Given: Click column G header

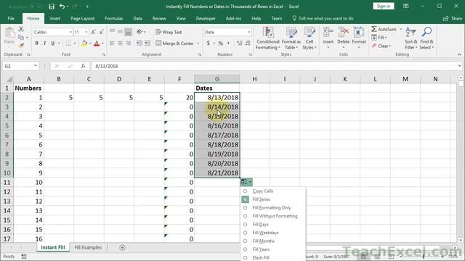Looking at the screenshot, I should tap(217, 79).
